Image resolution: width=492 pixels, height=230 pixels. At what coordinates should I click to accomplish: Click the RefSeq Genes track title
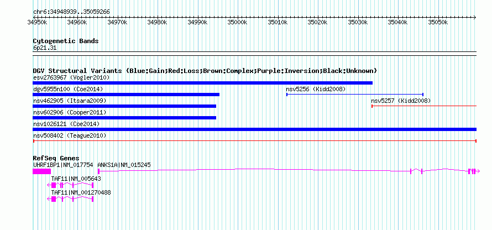point(56,158)
